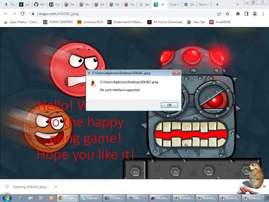The image size is (269, 202).
Task: Close the ilGkG6C.jpeg error dialog
Action: click(x=176, y=73)
